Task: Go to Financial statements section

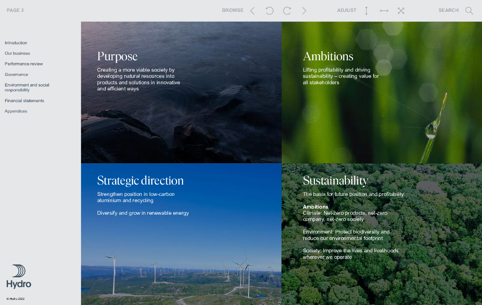Action: [x=24, y=101]
